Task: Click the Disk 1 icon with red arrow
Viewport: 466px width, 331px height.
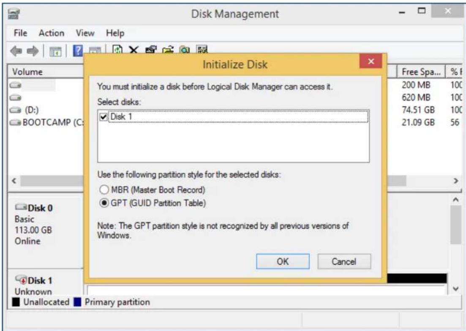Action: (x=22, y=279)
